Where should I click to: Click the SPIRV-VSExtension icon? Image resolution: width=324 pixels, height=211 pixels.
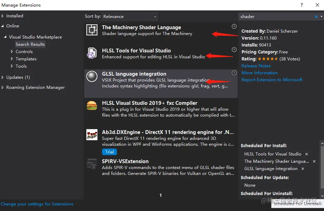[x=92, y=164]
